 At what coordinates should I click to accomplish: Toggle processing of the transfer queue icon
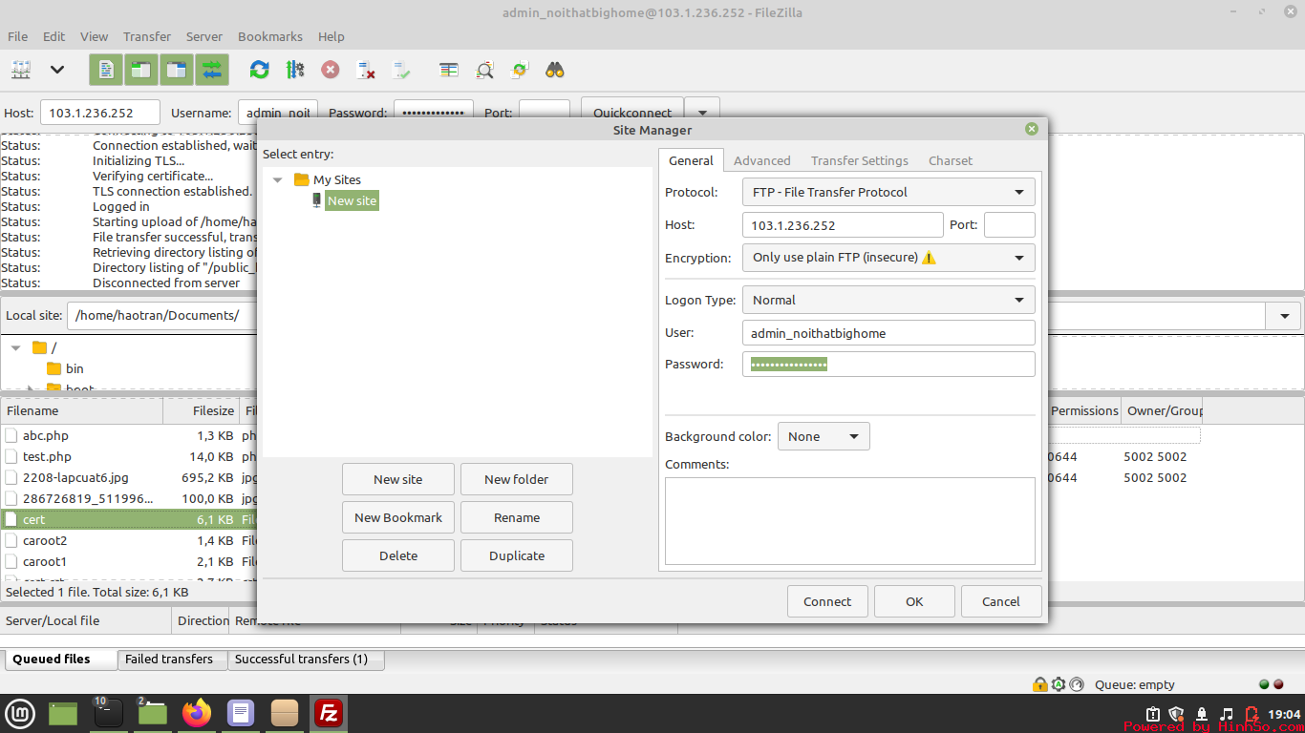[x=294, y=70]
